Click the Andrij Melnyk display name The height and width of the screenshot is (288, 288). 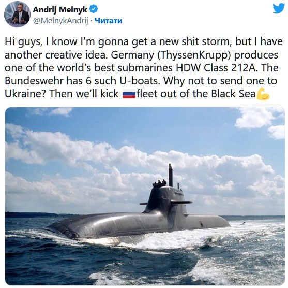click(60, 9)
